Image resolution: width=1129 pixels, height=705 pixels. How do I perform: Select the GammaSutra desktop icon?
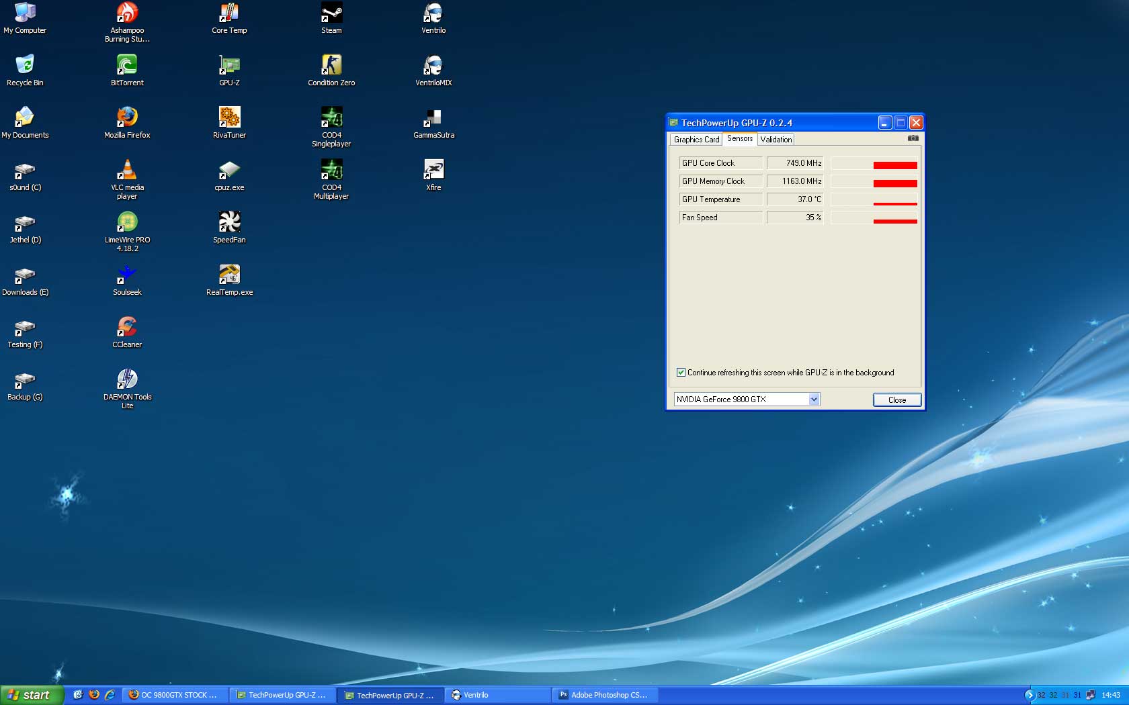click(433, 123)
